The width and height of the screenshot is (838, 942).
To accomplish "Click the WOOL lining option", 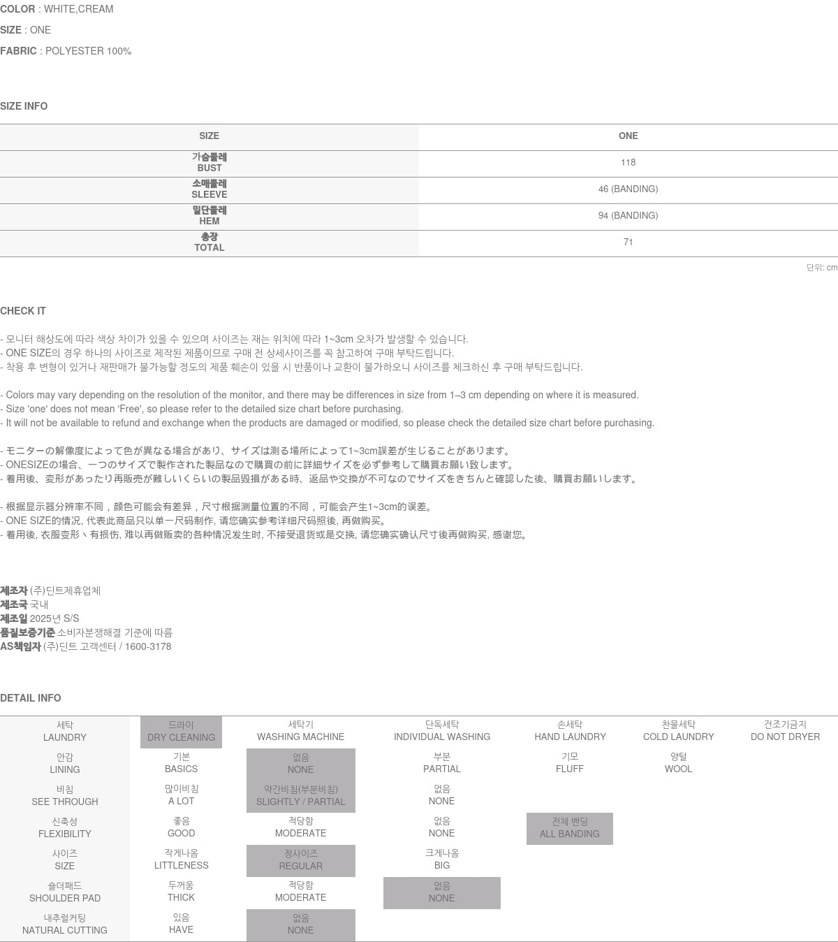I will [678, 763].
